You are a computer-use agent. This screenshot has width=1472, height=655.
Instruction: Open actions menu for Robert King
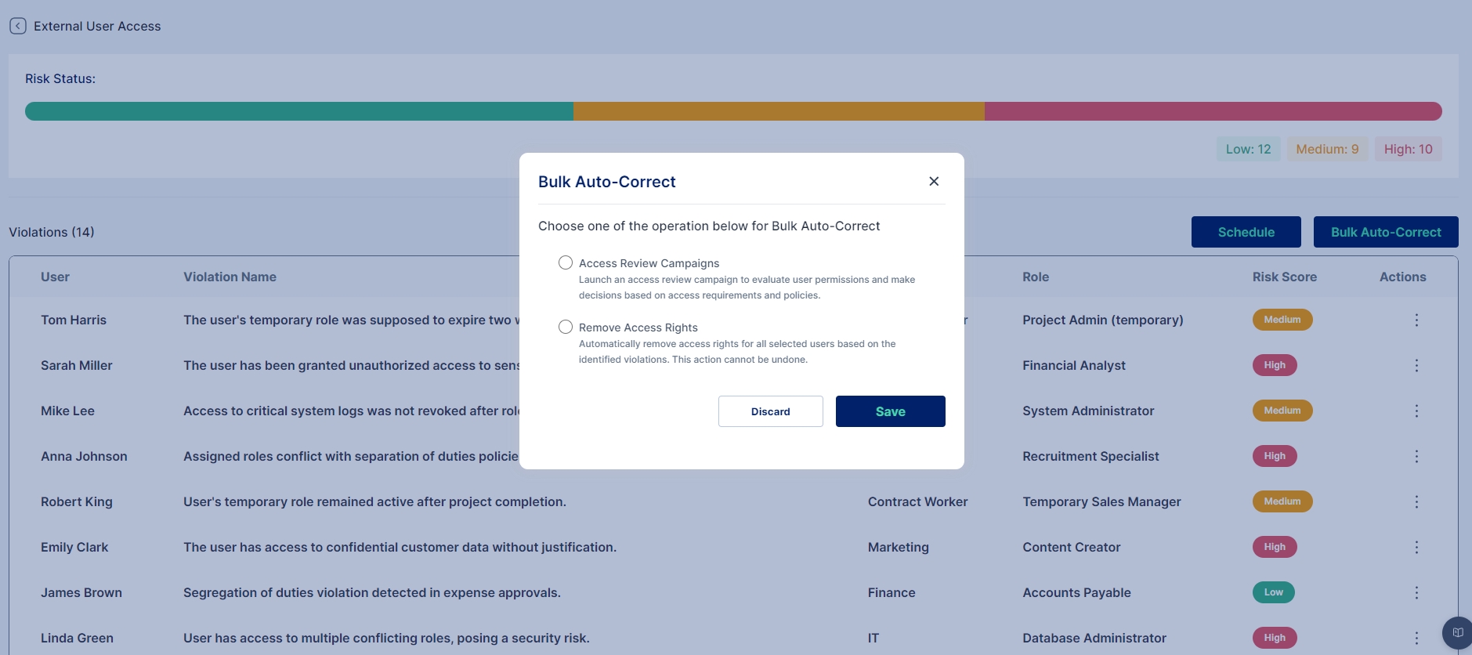tap(1416, 502)
